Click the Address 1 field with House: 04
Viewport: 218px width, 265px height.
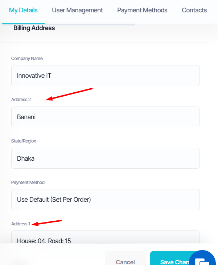click(106, 237)
